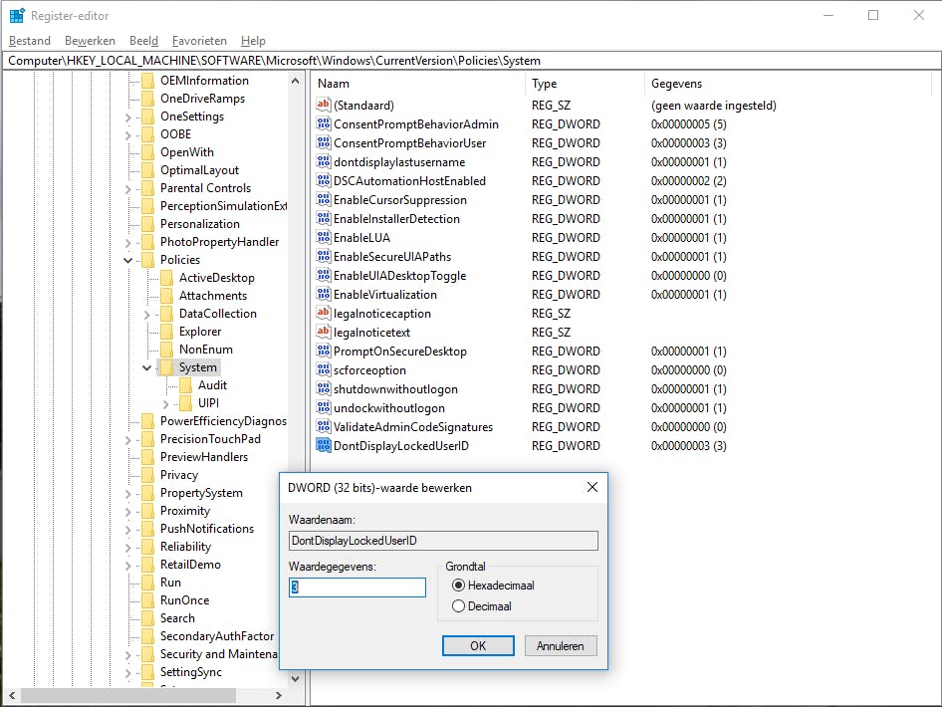This screenshot has width=942, height=707.
Task: Click the Audit subkey folder icon
Action: point(184,385)
